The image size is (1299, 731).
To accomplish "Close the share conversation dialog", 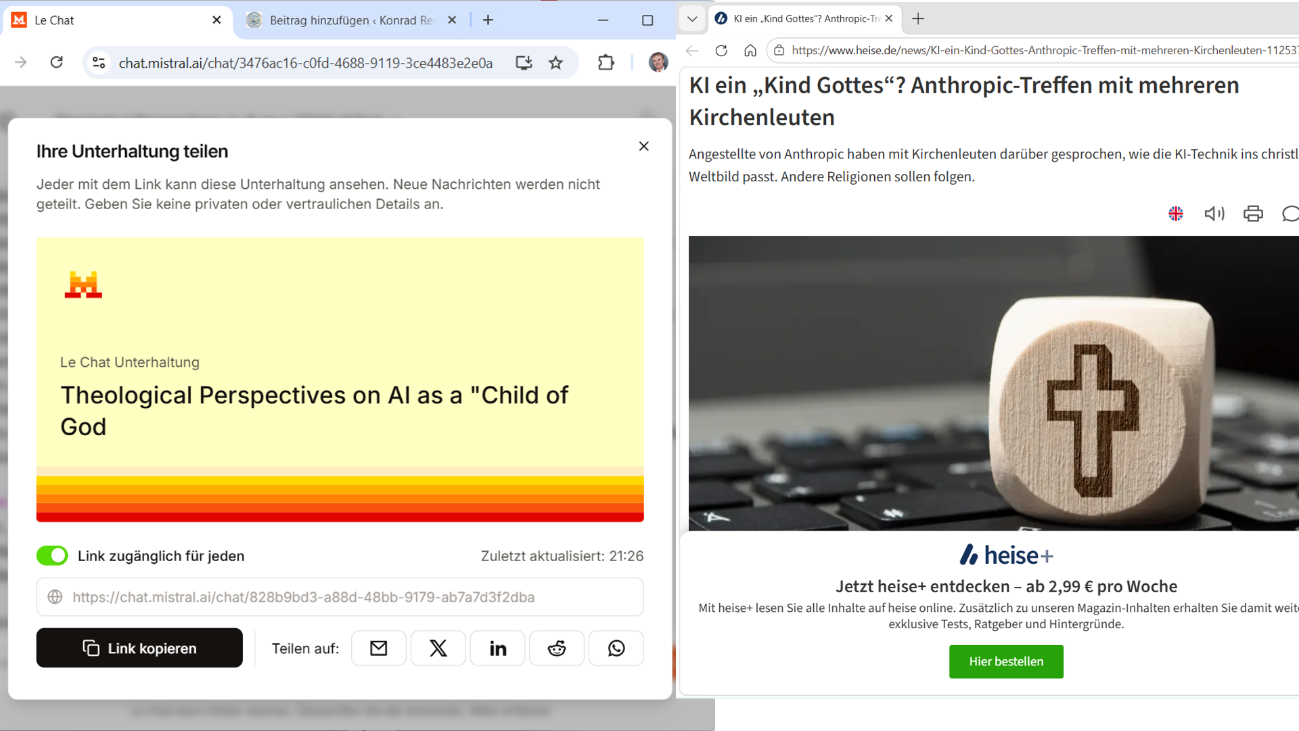I will (643, 146).
